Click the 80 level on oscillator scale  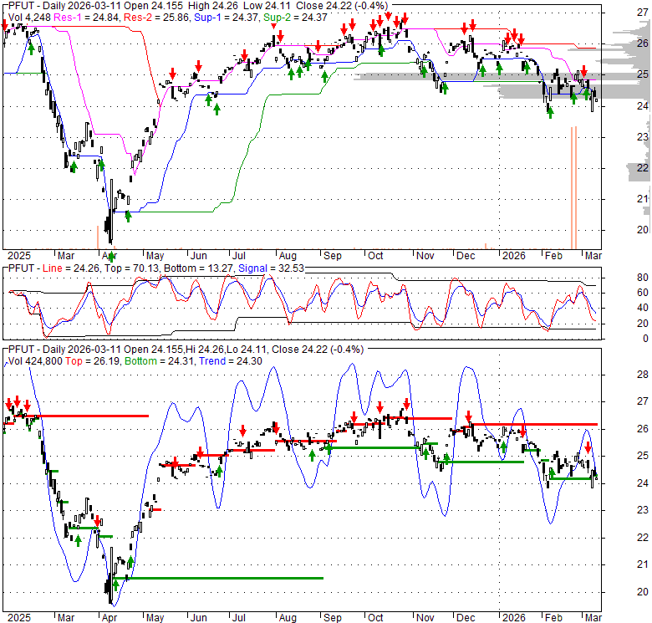[622, 278]
